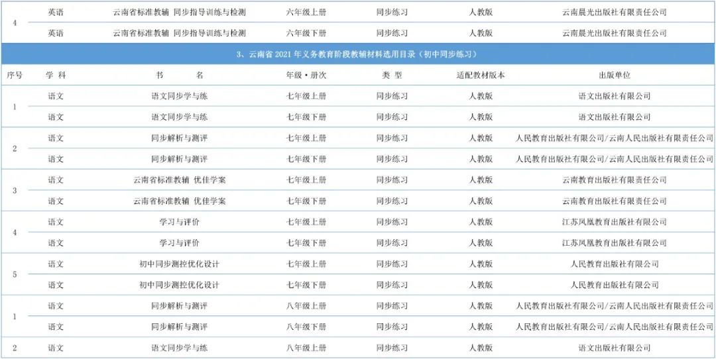Click 语文同步学与练 in the 七年级上册 row
Screen dimensions: 716x359
180,96
